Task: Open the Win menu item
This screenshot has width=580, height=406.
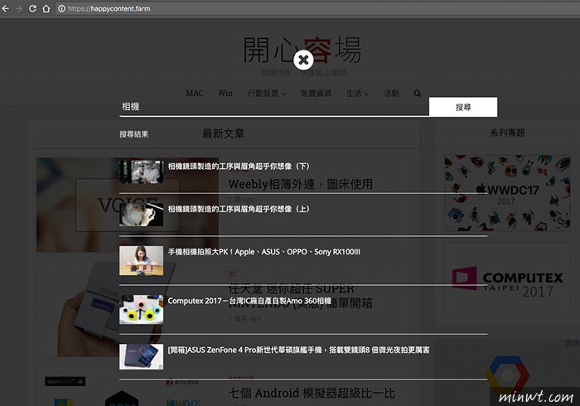Action: (225, 93)
